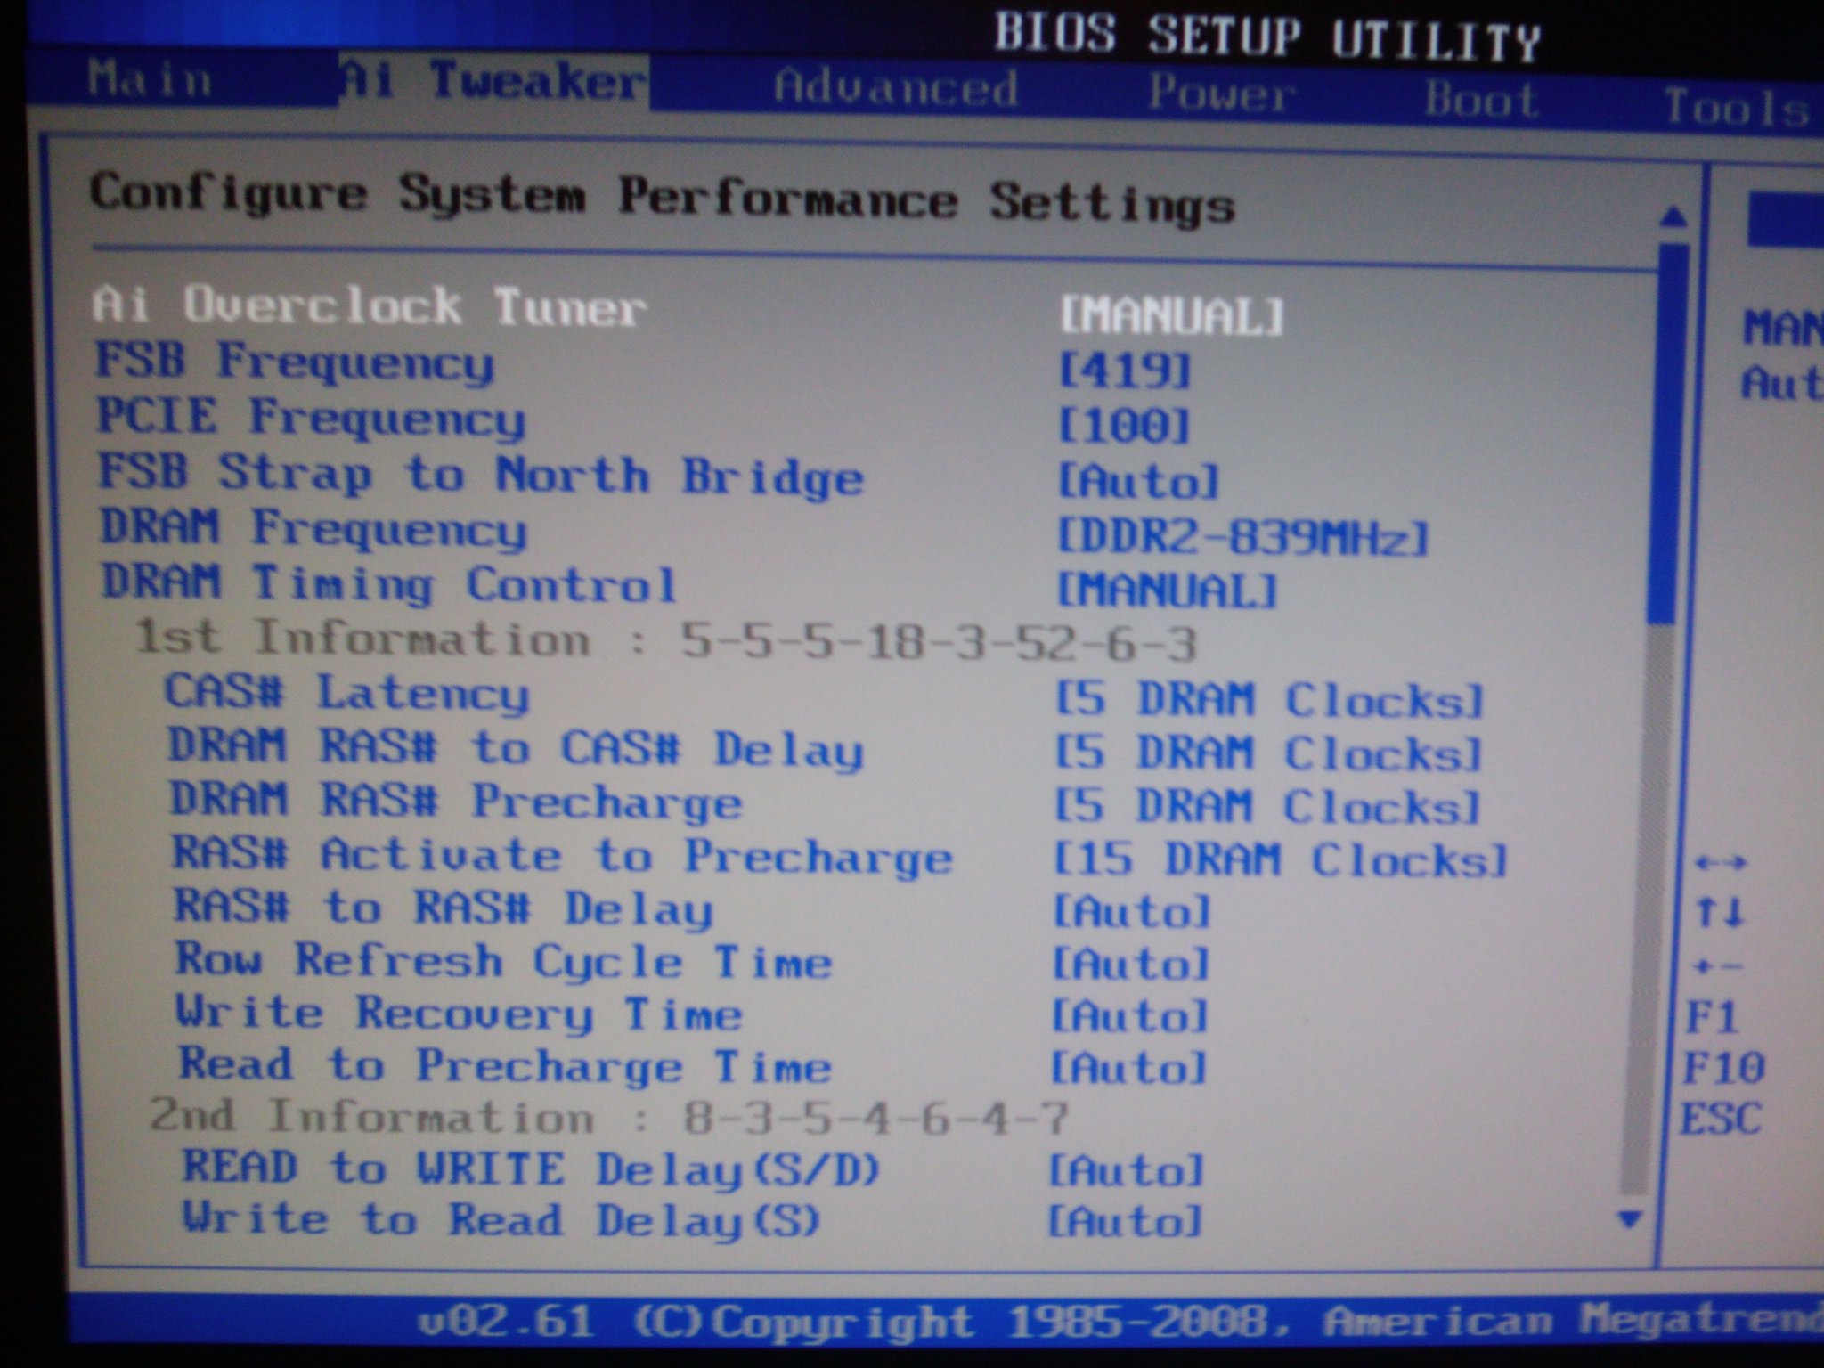Open Ai Overclock Tuner MANUAL option
The image size is (1824, 1368).
[1172, 314]
